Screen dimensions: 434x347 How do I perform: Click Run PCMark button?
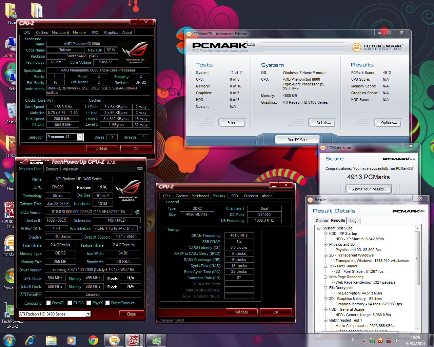[x=297, y=139]
